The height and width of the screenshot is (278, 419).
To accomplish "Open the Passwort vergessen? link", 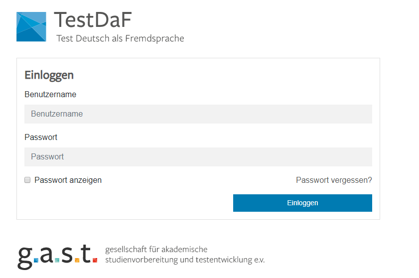I will [x=334, y=180].
